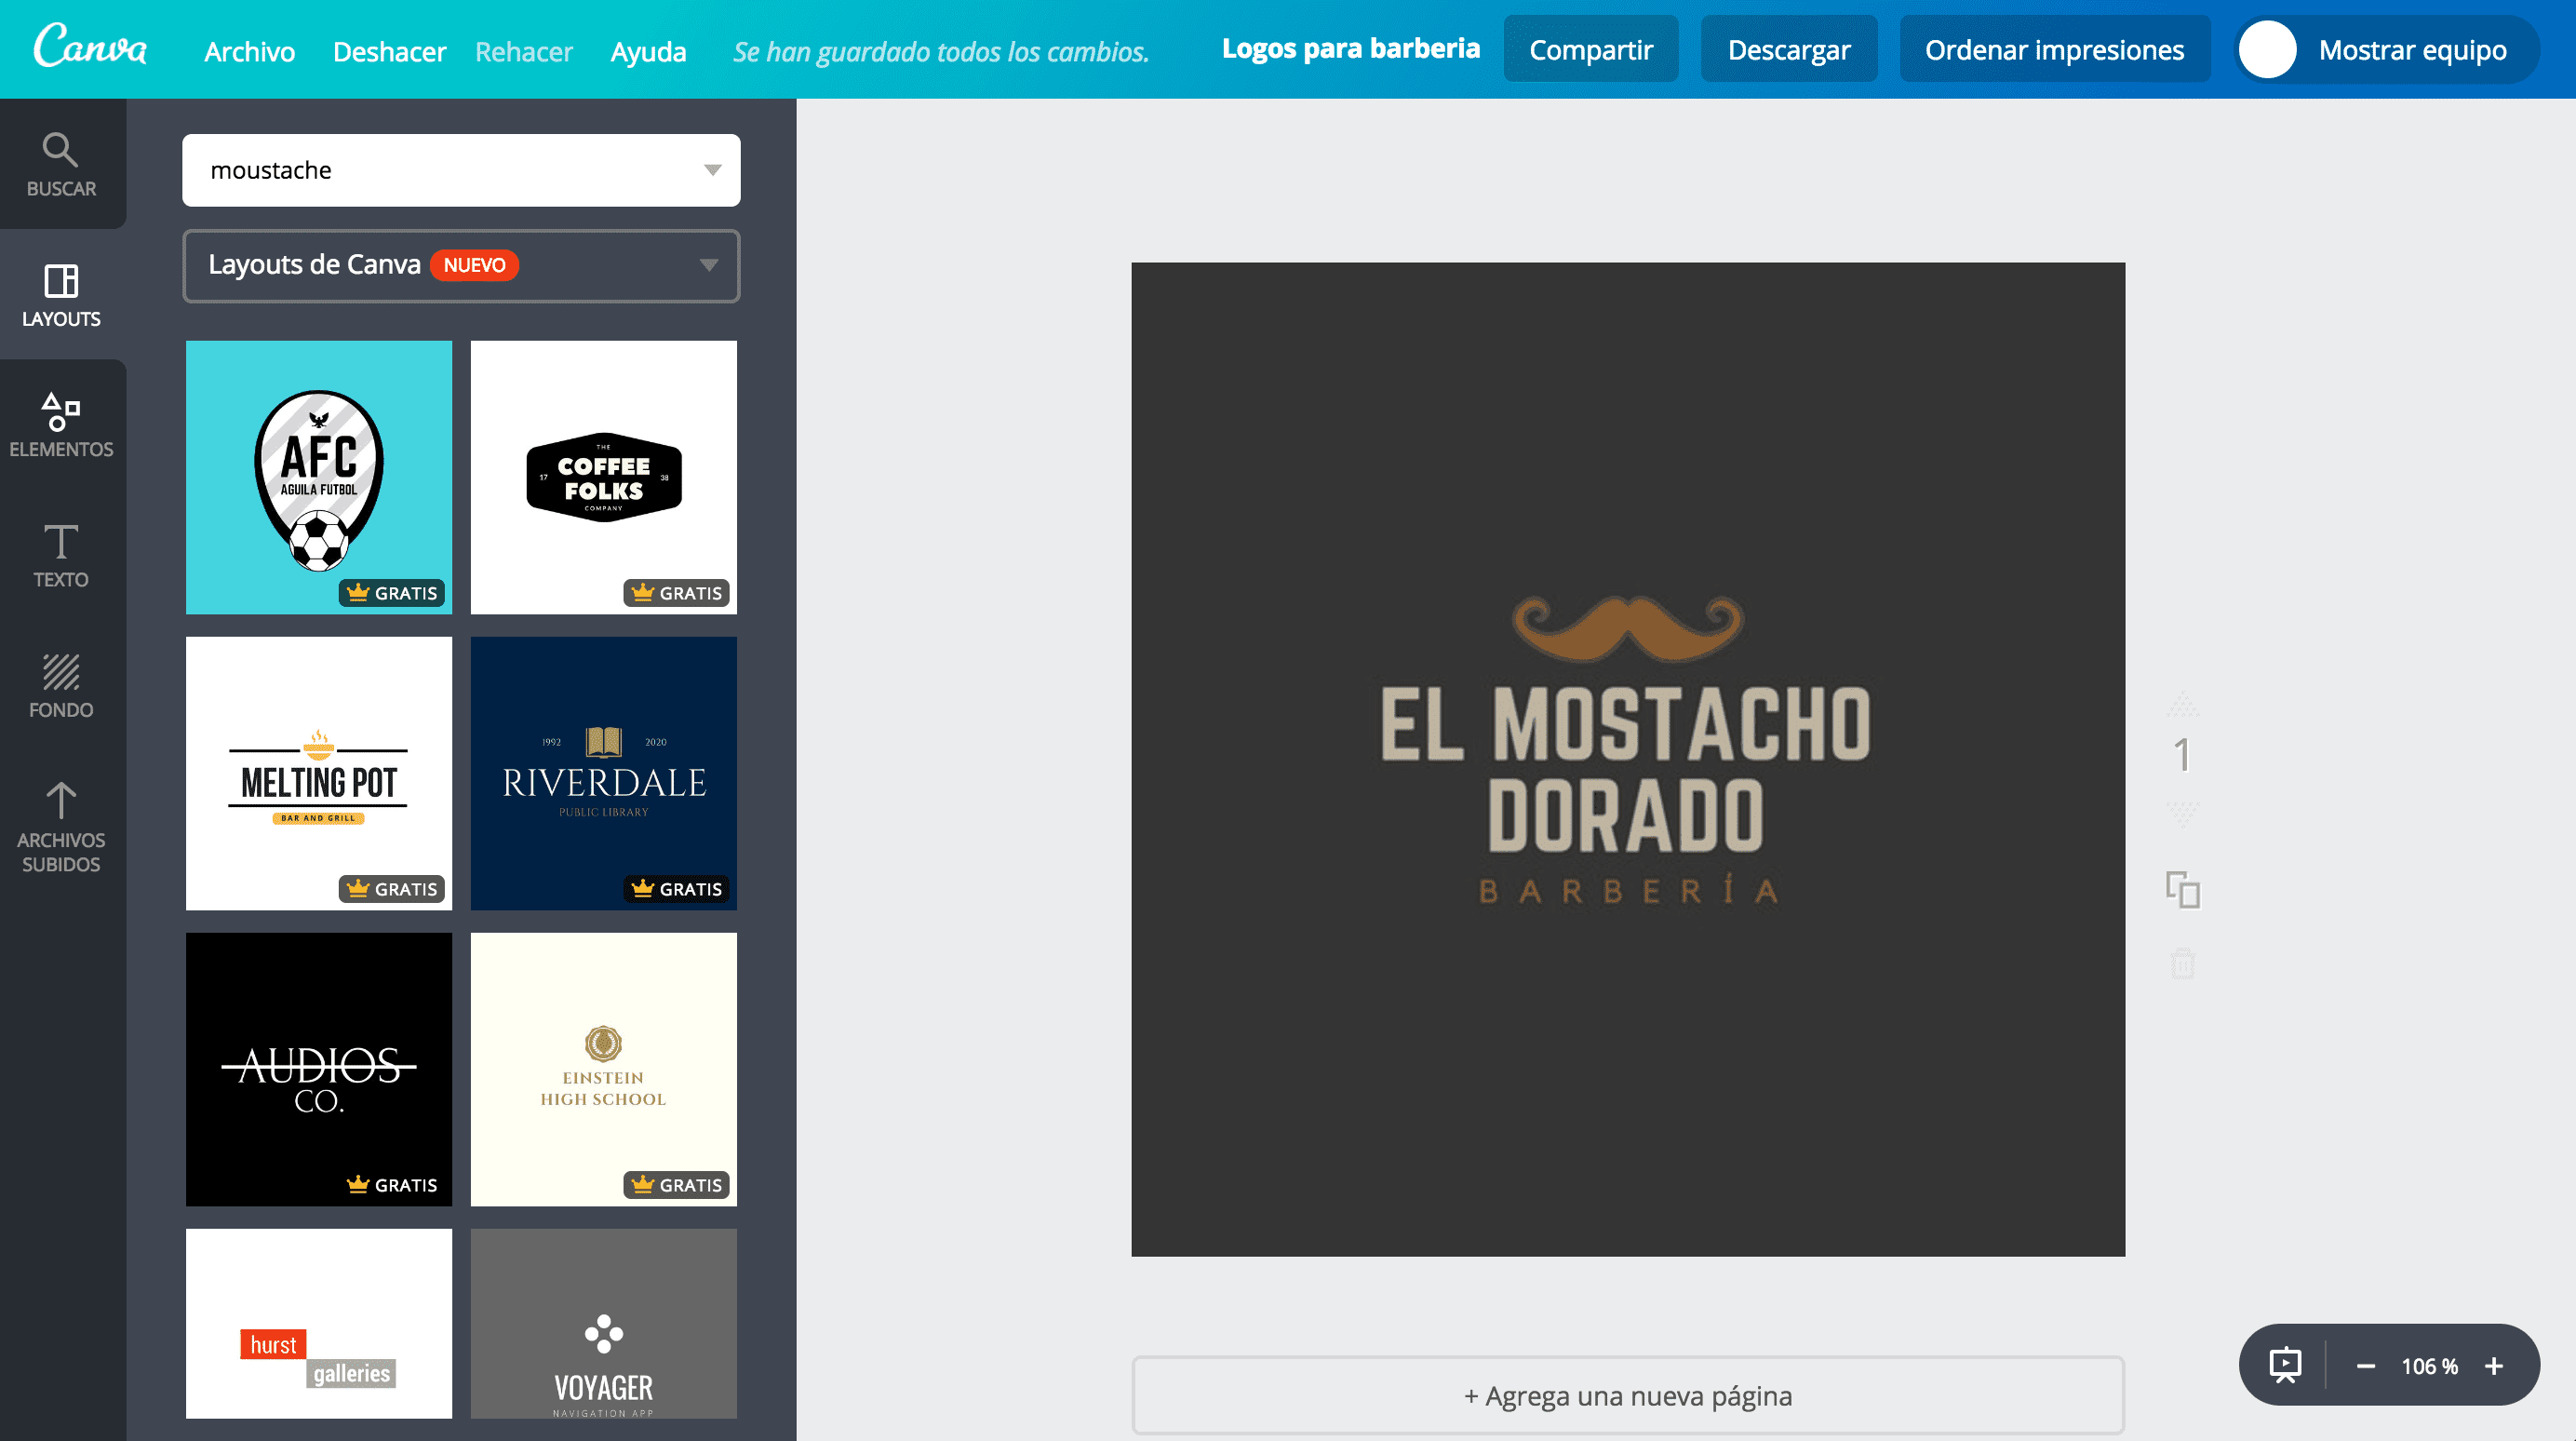Viewport: 2576px width, 1441px height.
Task: Open the Buscar search panel
Action: point(62,165)
